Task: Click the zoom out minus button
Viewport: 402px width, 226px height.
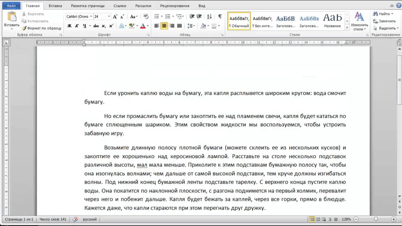Action: click(356, 219)
